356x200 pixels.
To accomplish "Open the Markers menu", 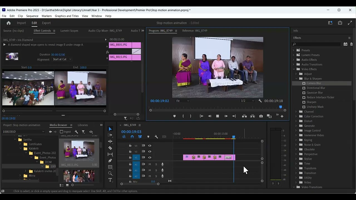I will pos(47,16).
